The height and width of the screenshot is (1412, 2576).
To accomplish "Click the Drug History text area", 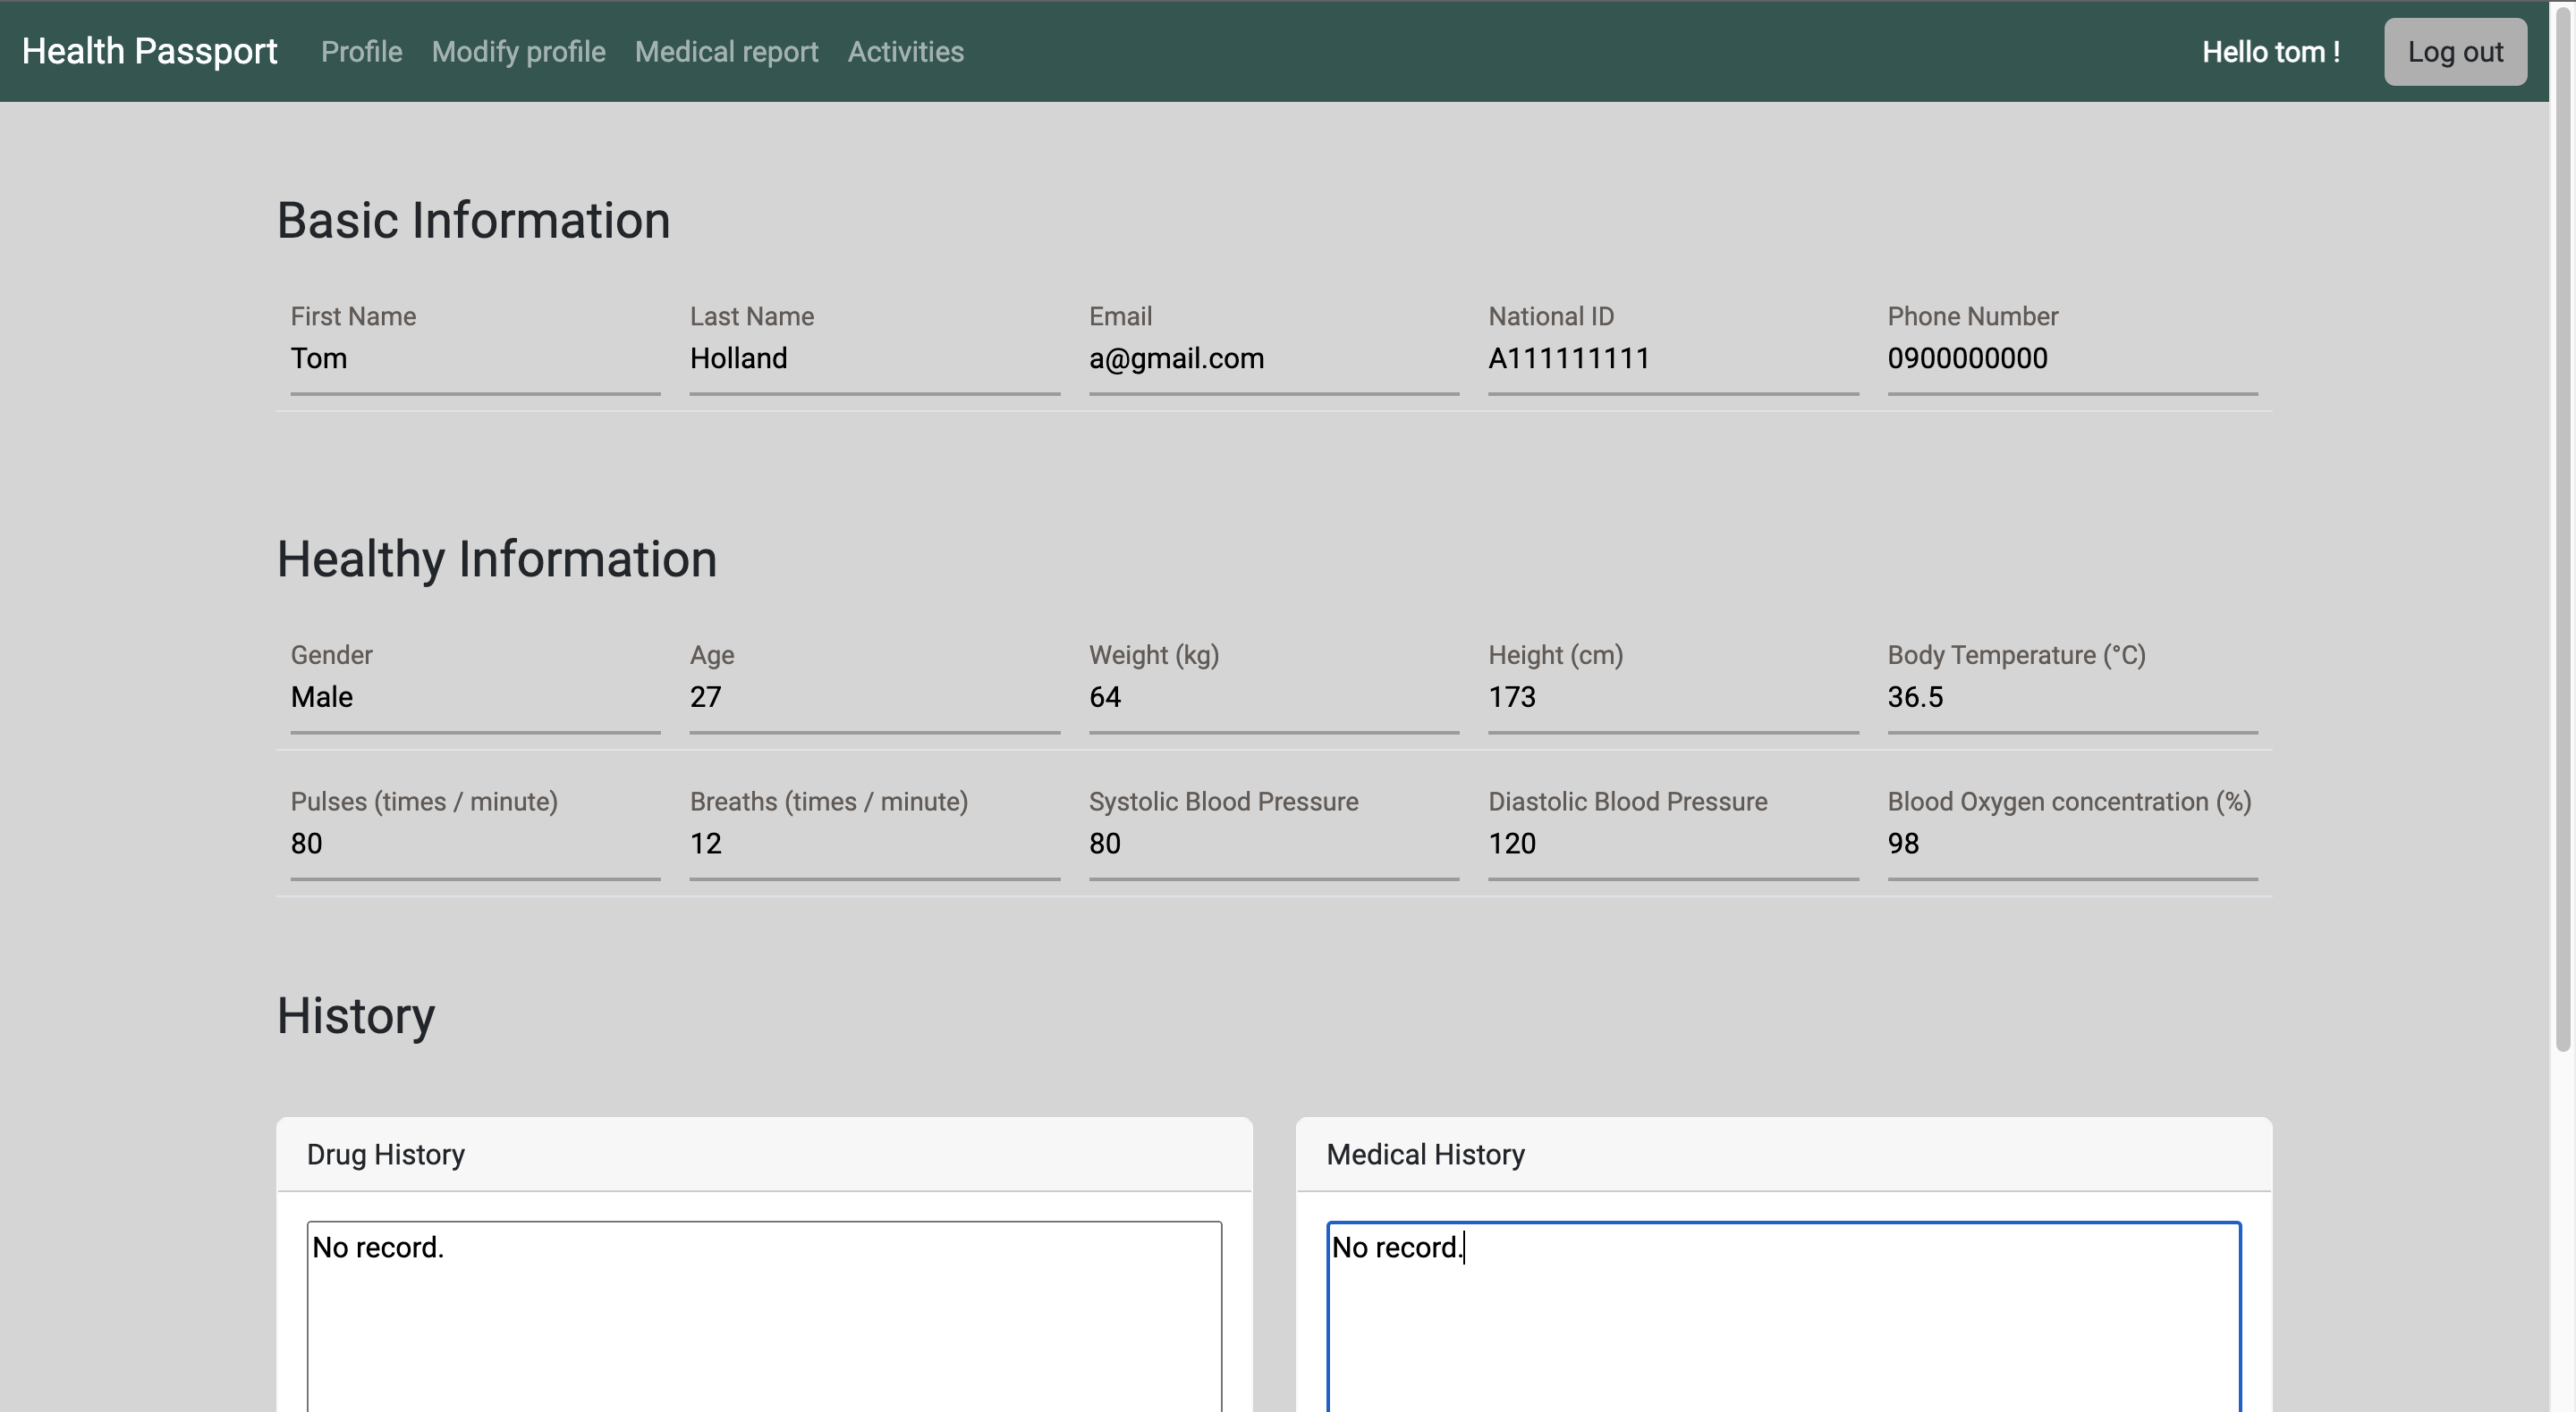I will coord(764,1316).
